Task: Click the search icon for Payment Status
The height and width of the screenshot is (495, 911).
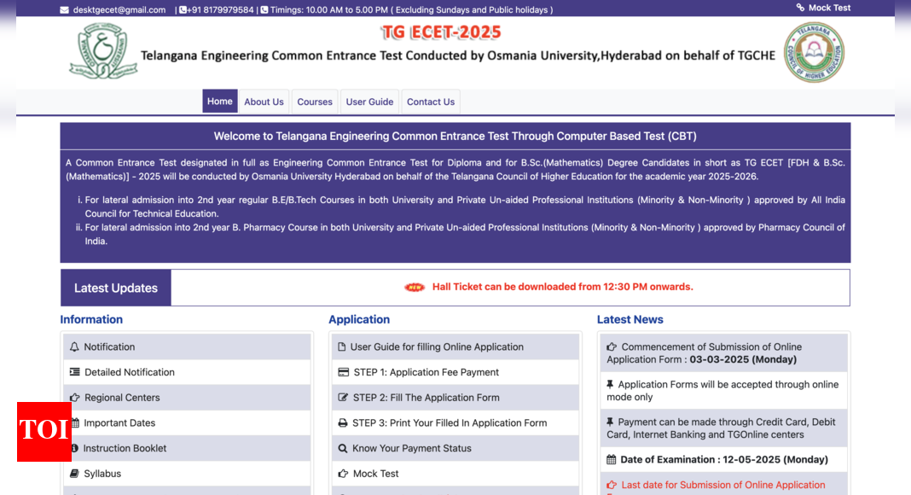Action: [x=343, y=448]
